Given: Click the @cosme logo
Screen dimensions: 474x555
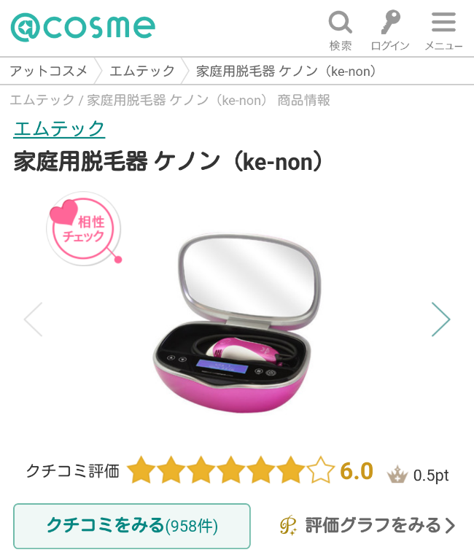Looking at the screenshot, I should click(83, 27).
